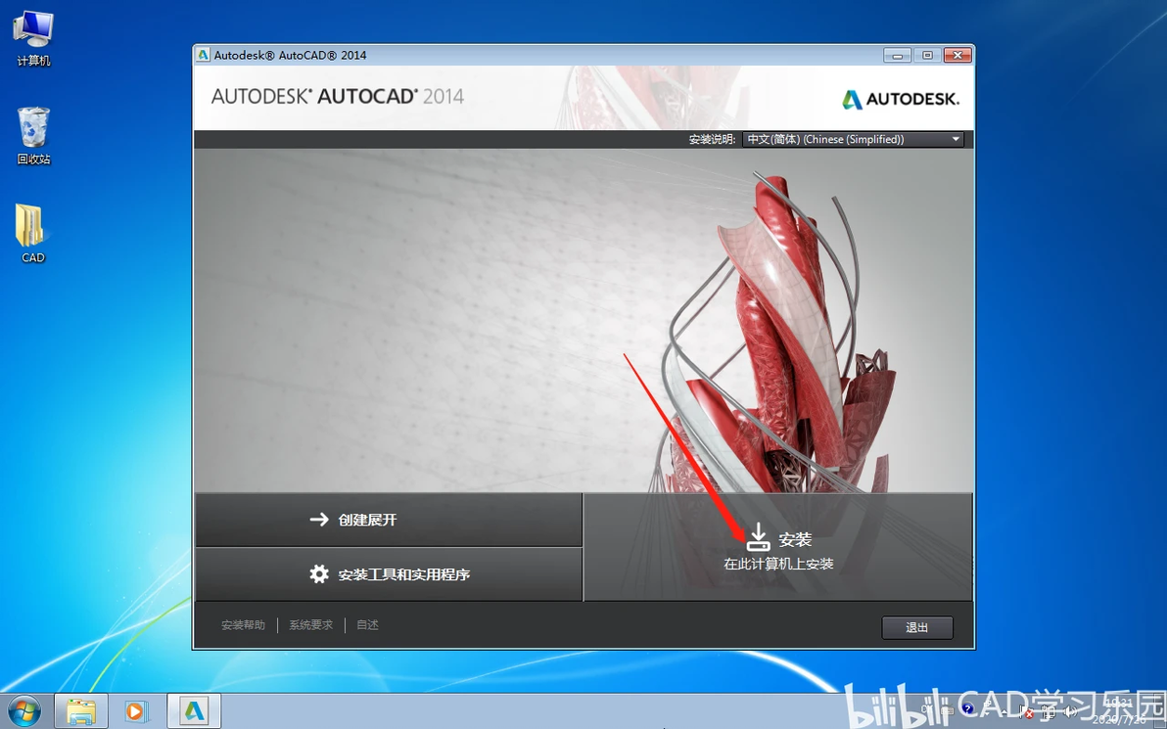The height and width of the screenshot is (729, 1167).
Task: Click the gear icon for install tools
Action: click(319, 574)
